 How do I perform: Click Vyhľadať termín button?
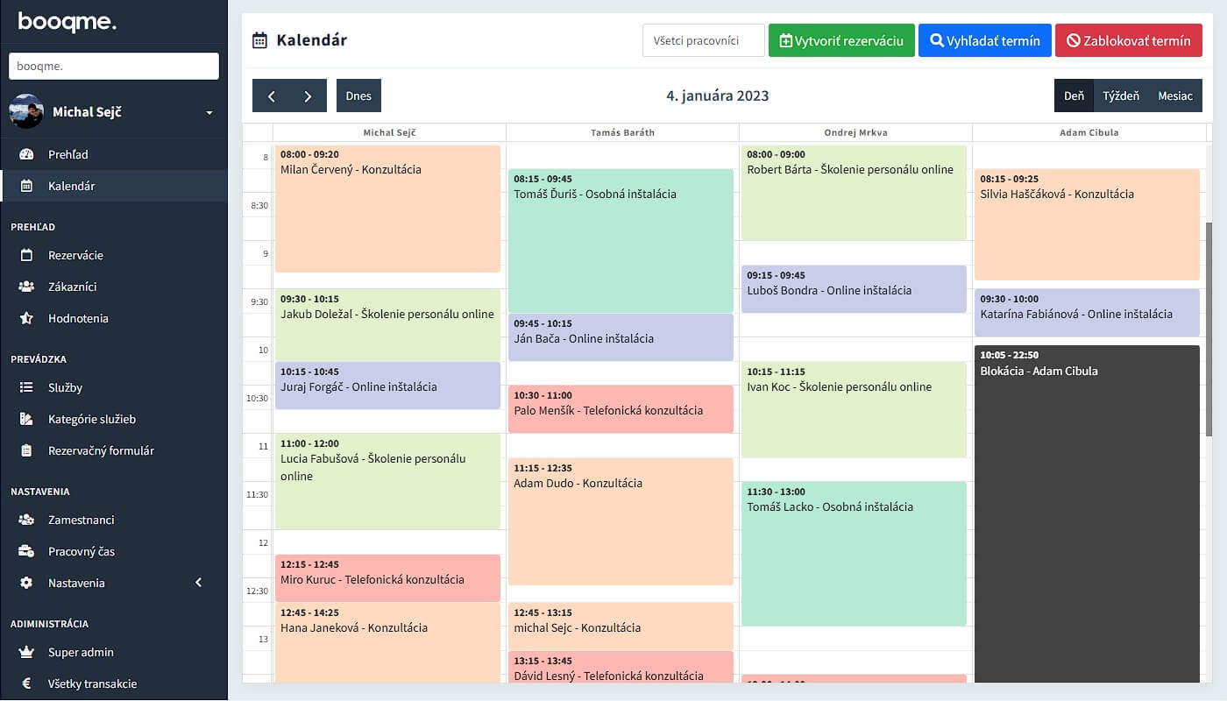point(985,40)
